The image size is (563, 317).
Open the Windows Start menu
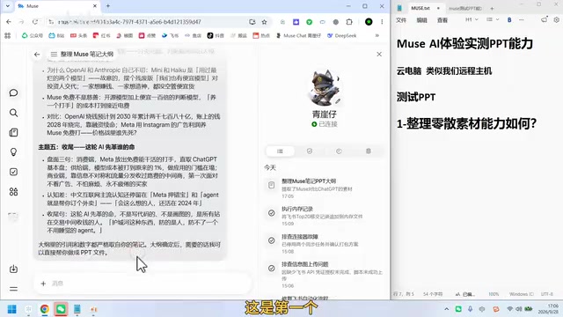(11, 309)
